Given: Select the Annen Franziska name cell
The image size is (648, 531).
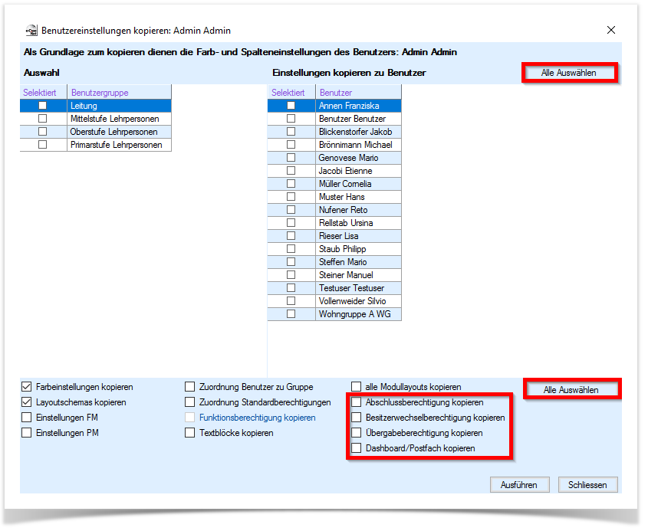Looking at the screenshot, I should pyautogui.click(x=358, y=106).
